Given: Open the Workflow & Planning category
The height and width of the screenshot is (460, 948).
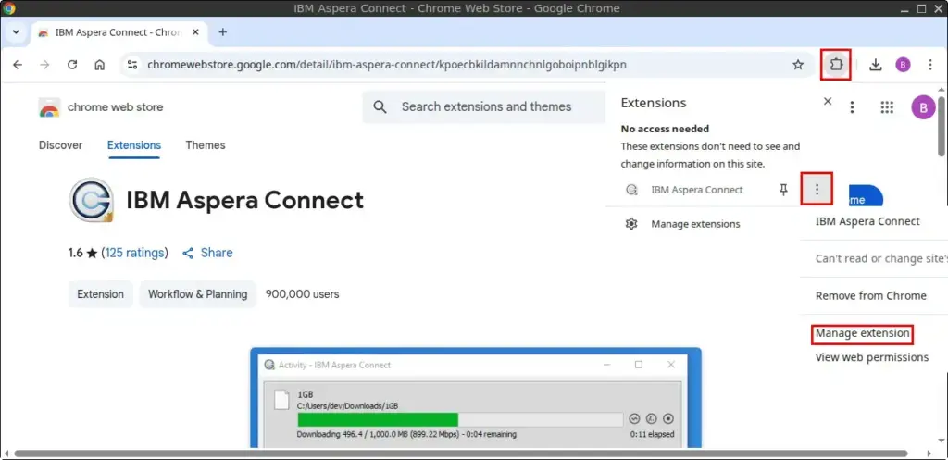Looking at the screenshot, I should [x=198, y=294].
